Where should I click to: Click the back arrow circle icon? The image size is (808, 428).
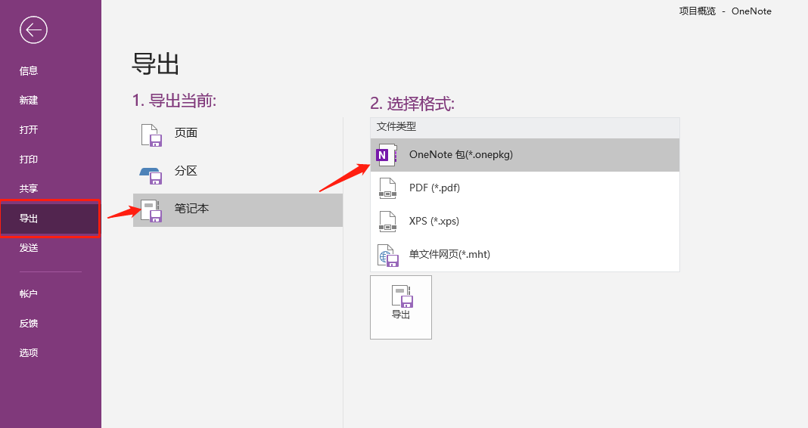coord(33,30)
